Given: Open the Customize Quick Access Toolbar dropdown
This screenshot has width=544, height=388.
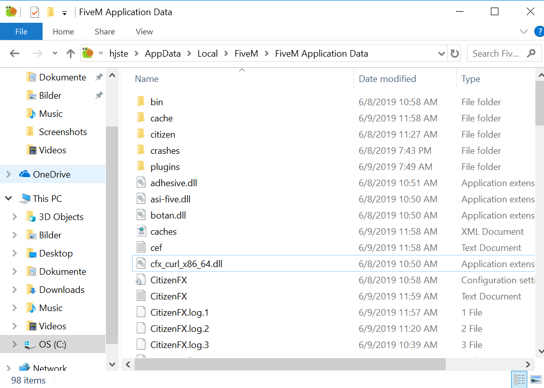Looking at the screenshot, I should click(64, 13).
